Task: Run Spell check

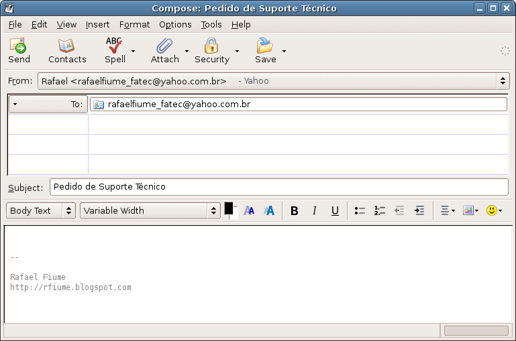Action: point(115,51)
